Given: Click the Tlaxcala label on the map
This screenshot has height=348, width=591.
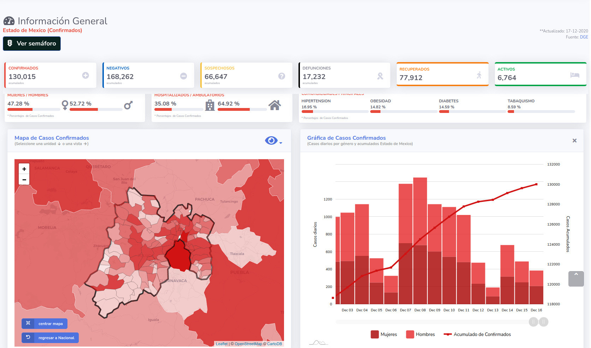Looking at the screenshot, I should 237,254.
